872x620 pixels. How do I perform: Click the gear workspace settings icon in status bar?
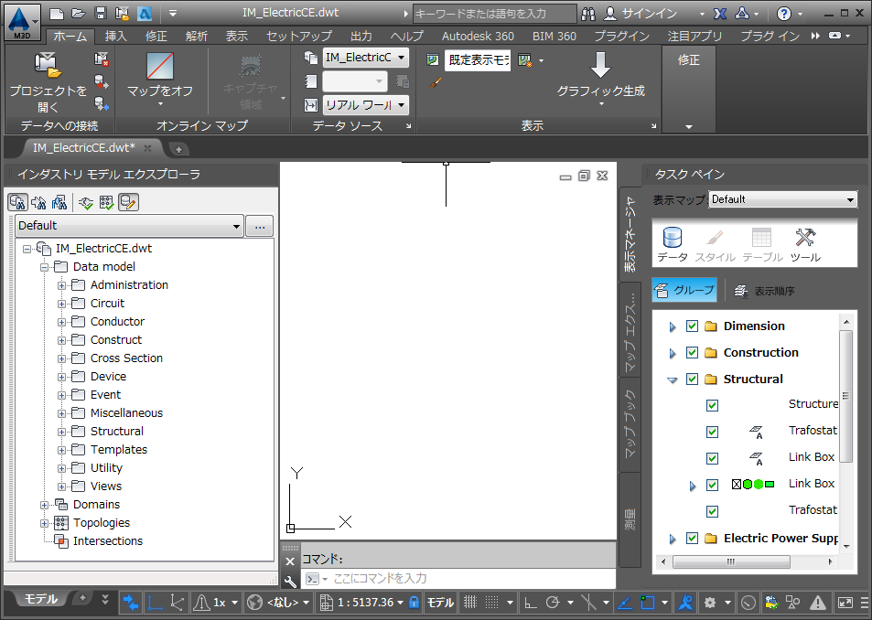point(710,603)
